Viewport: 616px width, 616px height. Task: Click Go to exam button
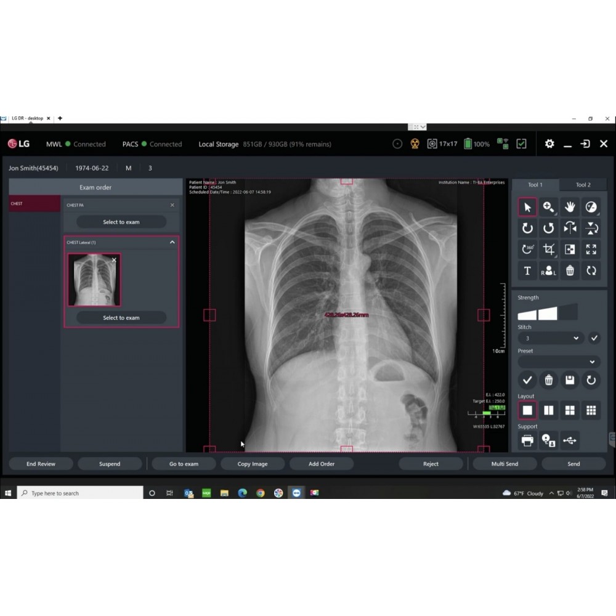click(184, 464)
